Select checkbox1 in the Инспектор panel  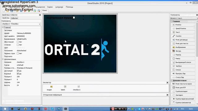pos(77,88)
